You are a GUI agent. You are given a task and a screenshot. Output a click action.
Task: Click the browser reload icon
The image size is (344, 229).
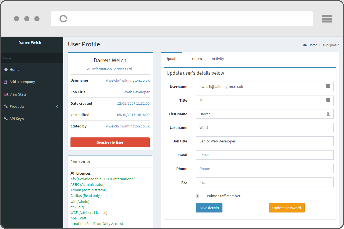63,19
